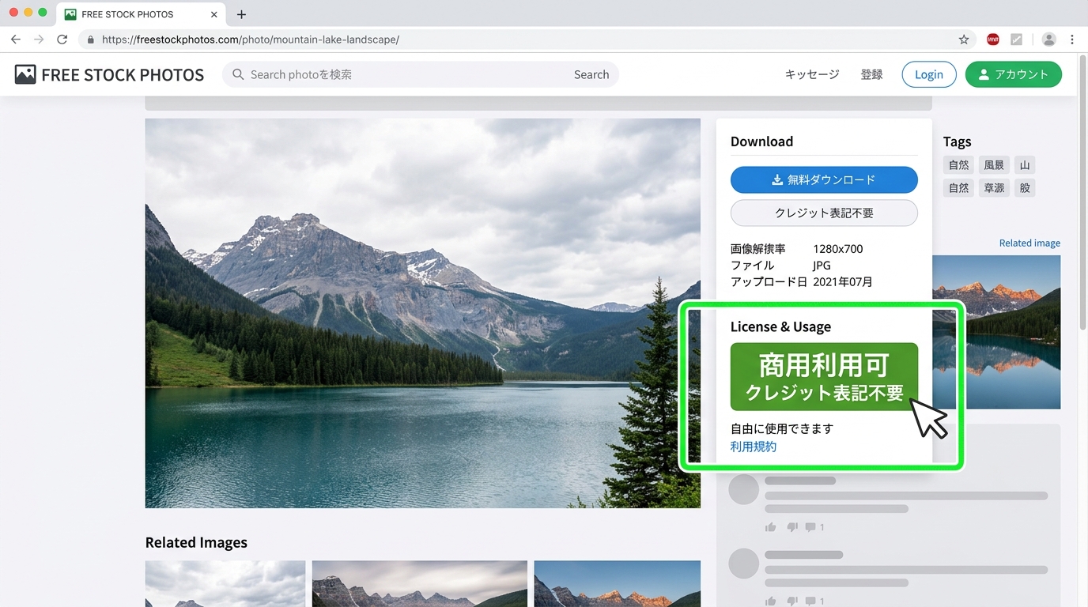The height and width of the screenshot is (607, 1088).
Task: Close the FREE STOCK PHOTOS tab
Action: pos(214,14)
